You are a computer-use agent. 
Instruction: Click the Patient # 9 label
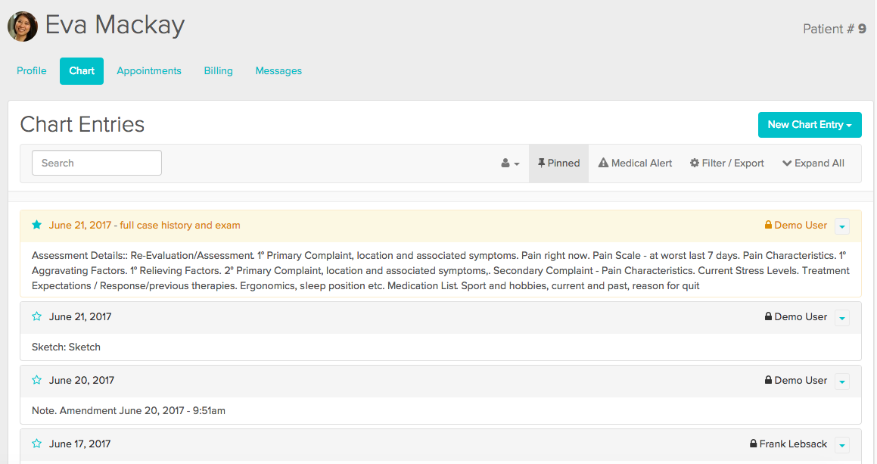(x=835, y=29)
